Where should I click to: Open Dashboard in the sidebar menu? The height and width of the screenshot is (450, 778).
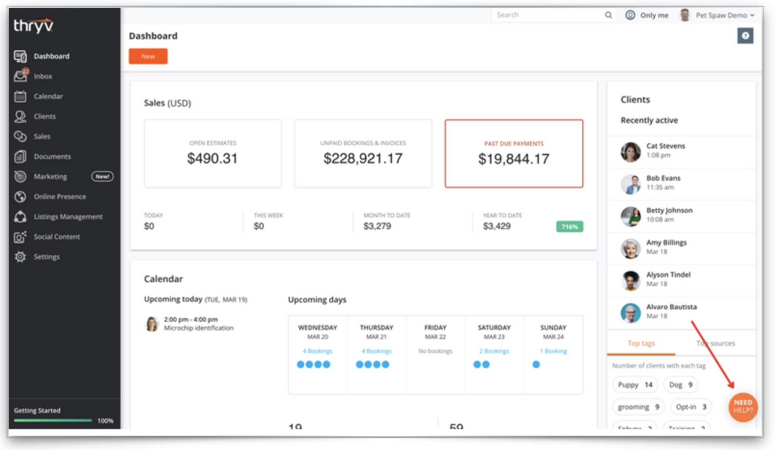[52, 56]
